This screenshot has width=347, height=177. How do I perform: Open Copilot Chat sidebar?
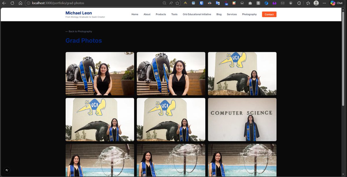[337, 3]
